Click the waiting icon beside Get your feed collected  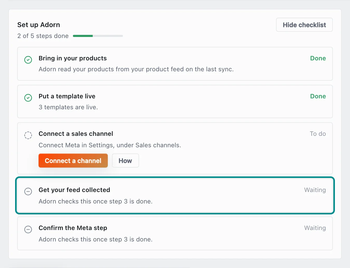pos(28,192)
